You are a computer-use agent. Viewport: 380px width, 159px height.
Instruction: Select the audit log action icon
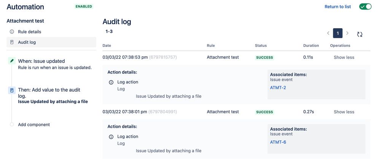click(12, 90)
